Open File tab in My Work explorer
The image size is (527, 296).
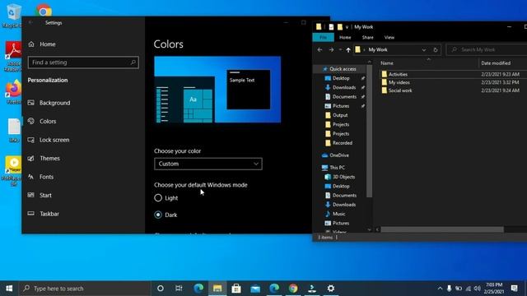click(323, 37)
